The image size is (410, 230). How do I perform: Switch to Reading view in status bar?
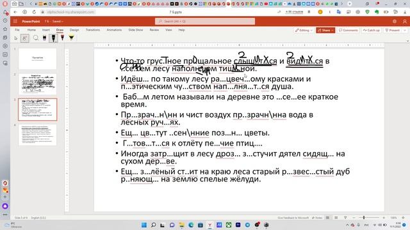(345, 217)
